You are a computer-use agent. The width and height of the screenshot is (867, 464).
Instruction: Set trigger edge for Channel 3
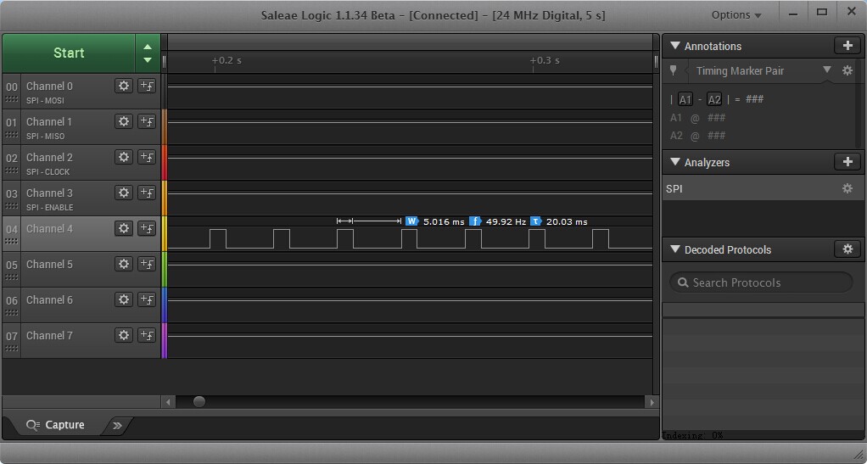point(147,193)
